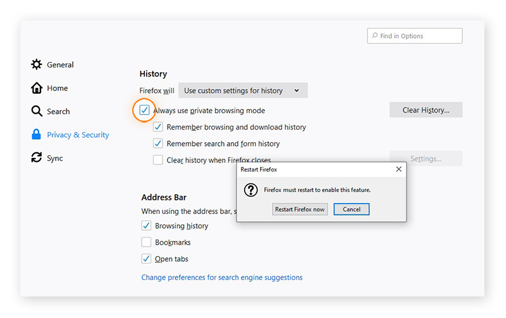Image resolution: width=506 pixels, height=318 pixels.
Task: Select Privacy & Security section
Action: click(78, 135)
